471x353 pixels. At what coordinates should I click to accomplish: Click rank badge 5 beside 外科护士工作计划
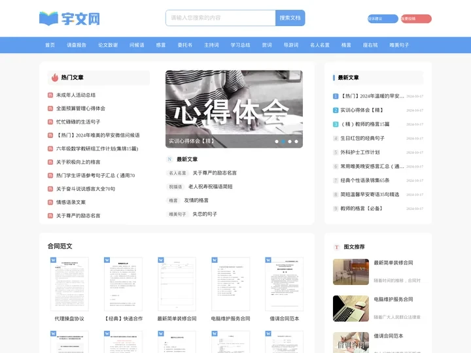click(x=336, y=152)
